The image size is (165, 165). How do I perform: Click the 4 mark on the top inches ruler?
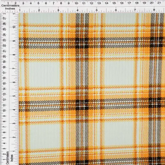click(77, 10)
